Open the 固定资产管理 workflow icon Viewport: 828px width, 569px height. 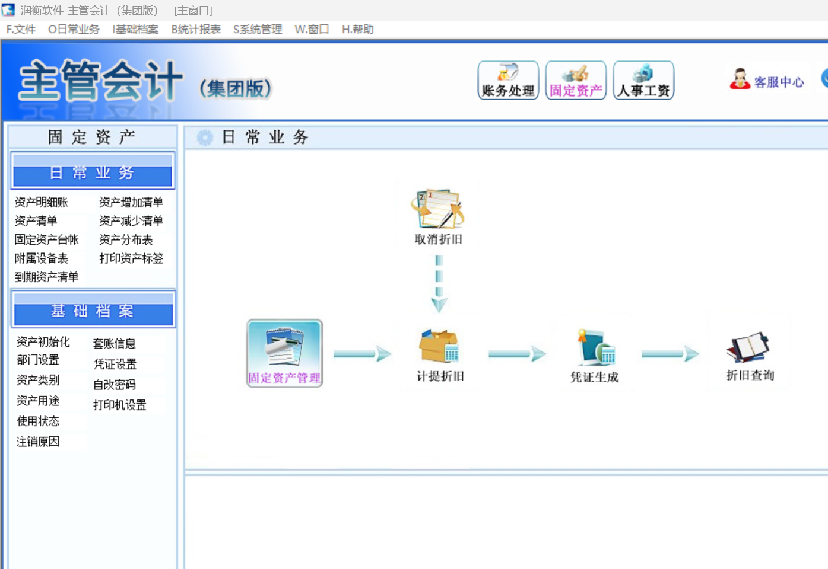[x=285, y=353]
